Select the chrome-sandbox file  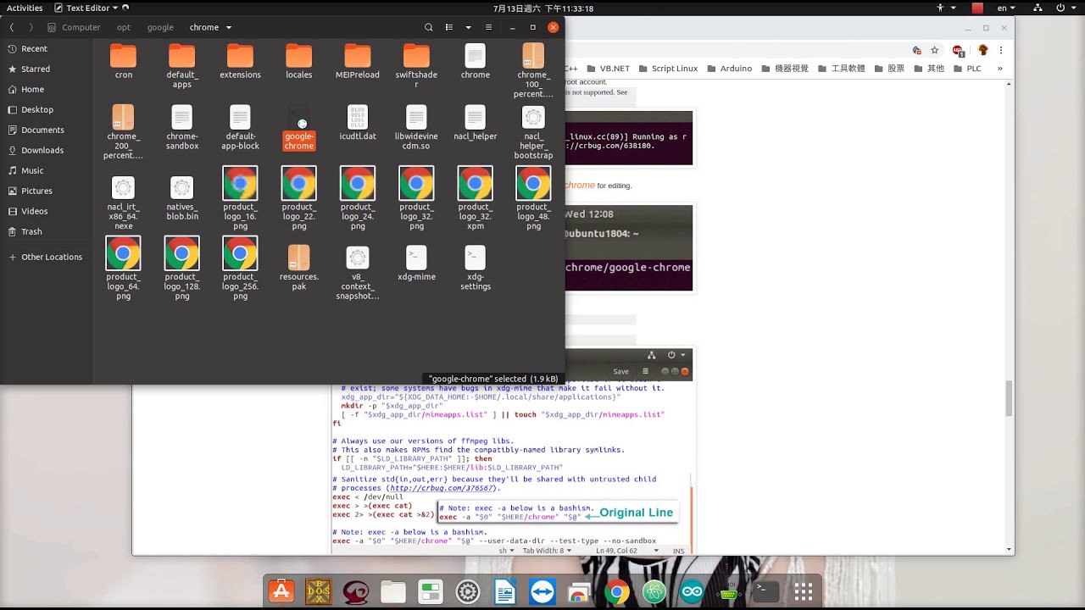point(182,127)
